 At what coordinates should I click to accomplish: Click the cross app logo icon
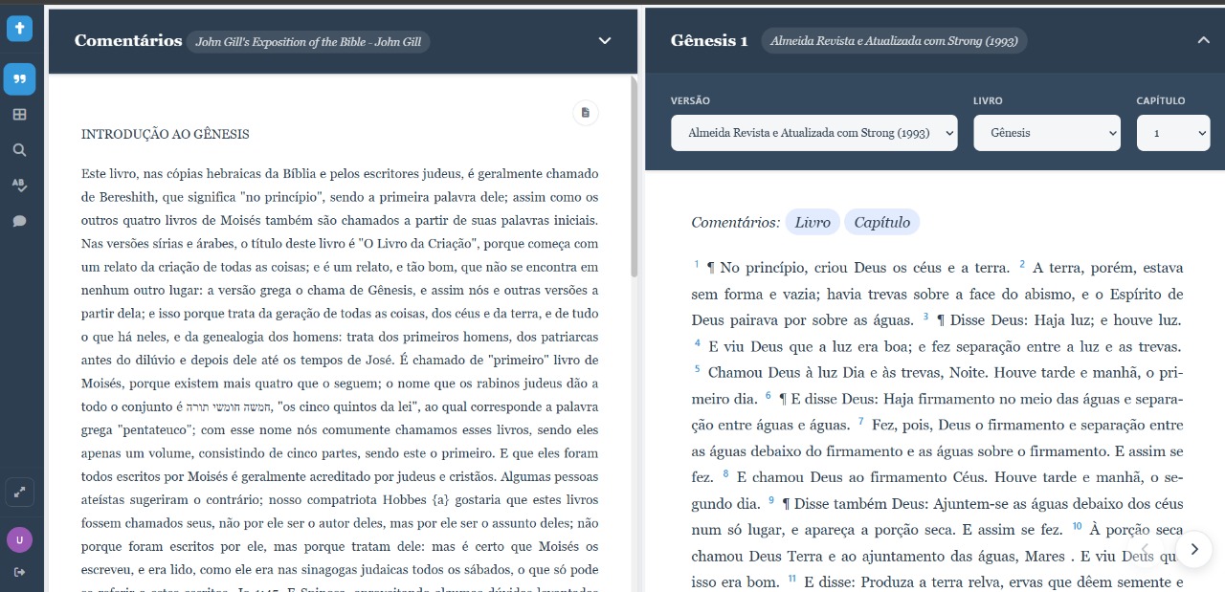pos(19,29)
